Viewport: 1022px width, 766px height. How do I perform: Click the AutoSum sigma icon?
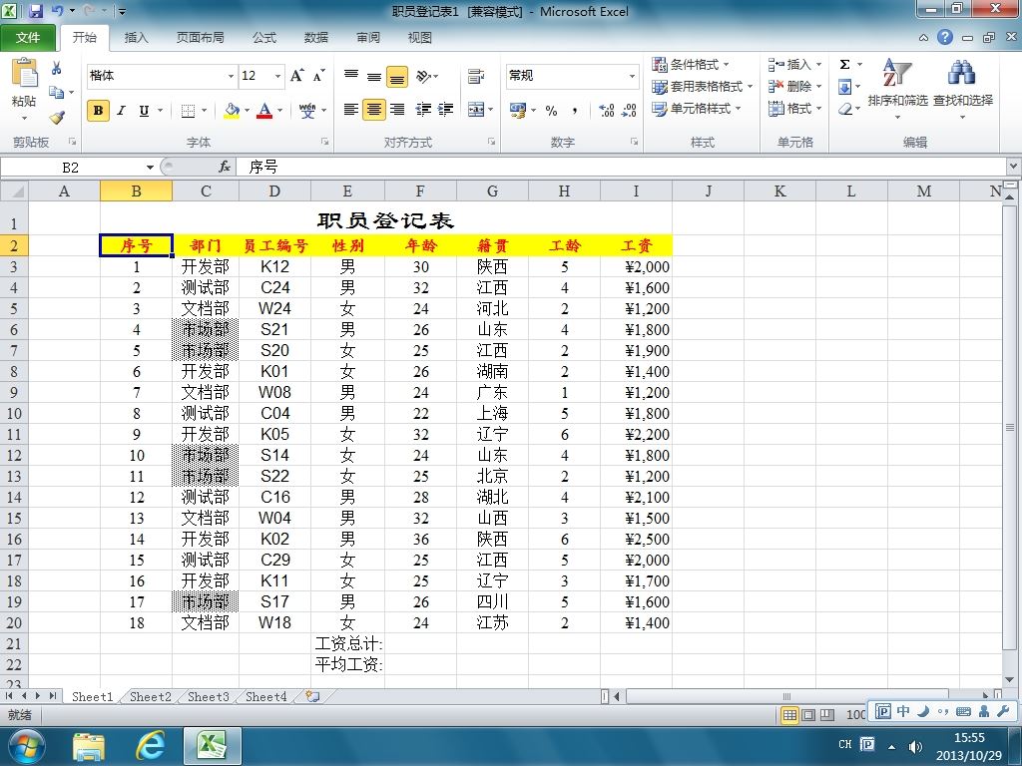pos(844,65)
